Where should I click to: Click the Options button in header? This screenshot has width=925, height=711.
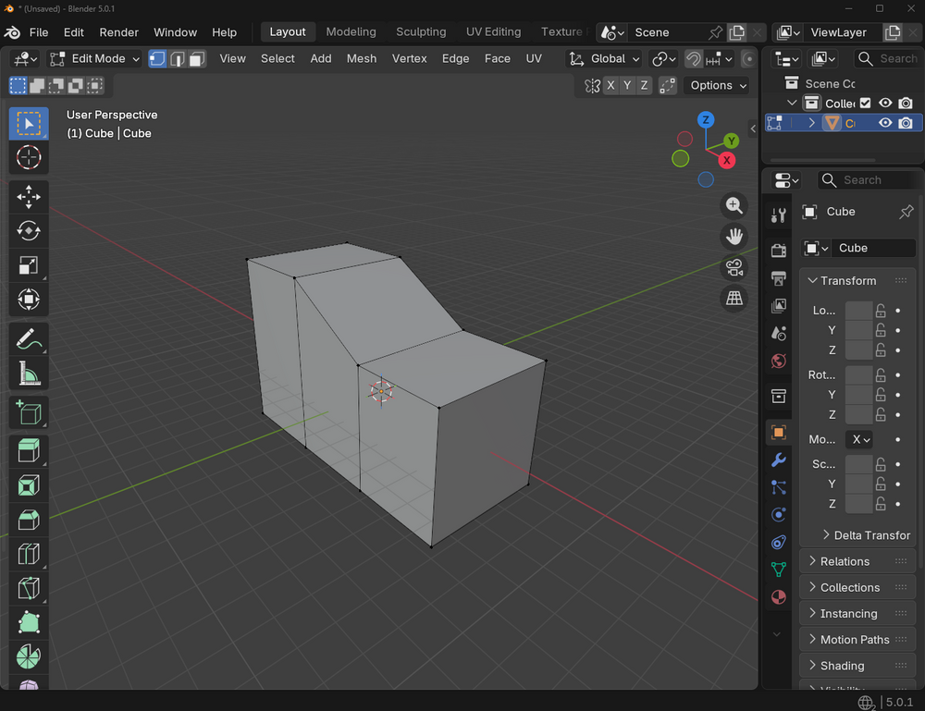click(x=718, y=85)
